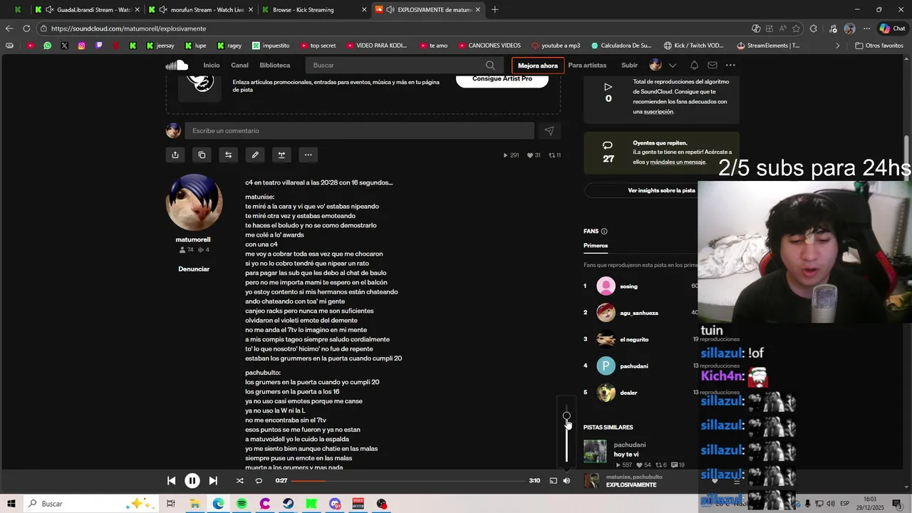
Task: Open Spotify from taskbar
Action: (x=242, y=504)
